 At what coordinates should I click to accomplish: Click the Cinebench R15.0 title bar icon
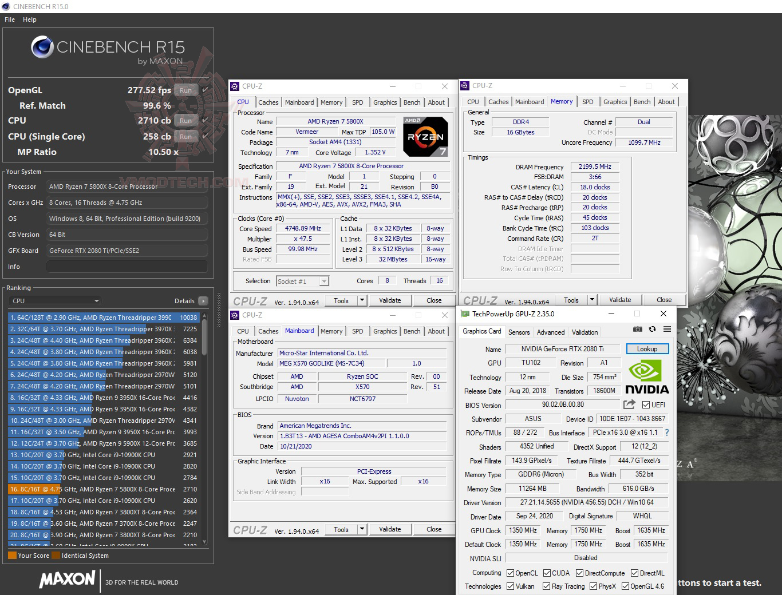(6, 6)
